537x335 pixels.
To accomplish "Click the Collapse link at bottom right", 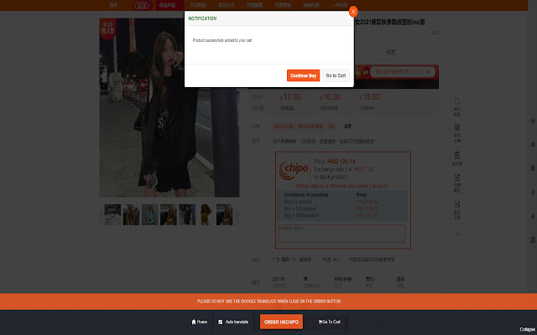I will [x=527, y=329].
